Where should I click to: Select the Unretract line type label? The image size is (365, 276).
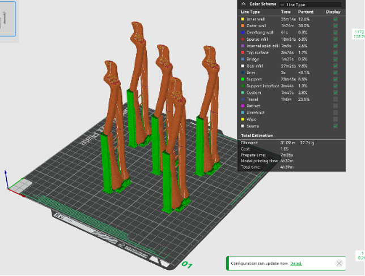[256, 113]
